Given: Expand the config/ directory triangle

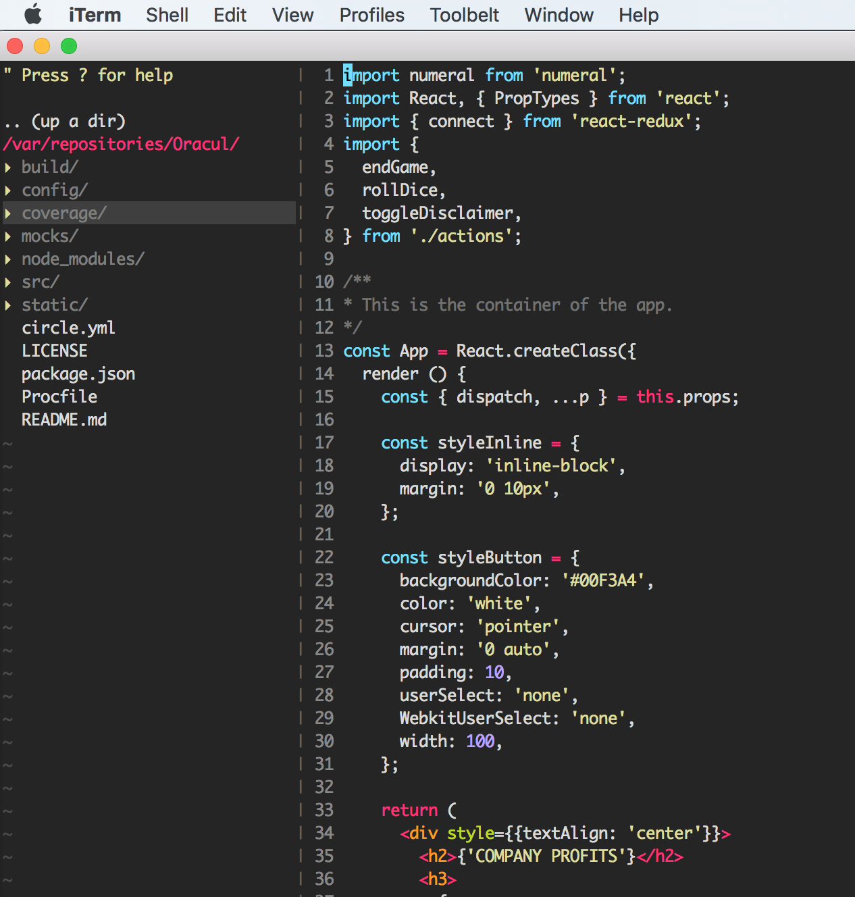Looking at the screenshot, I should click(x=8, y=190).
